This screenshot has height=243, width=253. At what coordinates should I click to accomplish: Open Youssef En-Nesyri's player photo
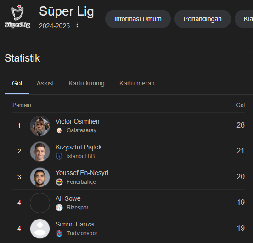[x=40, y=177]
